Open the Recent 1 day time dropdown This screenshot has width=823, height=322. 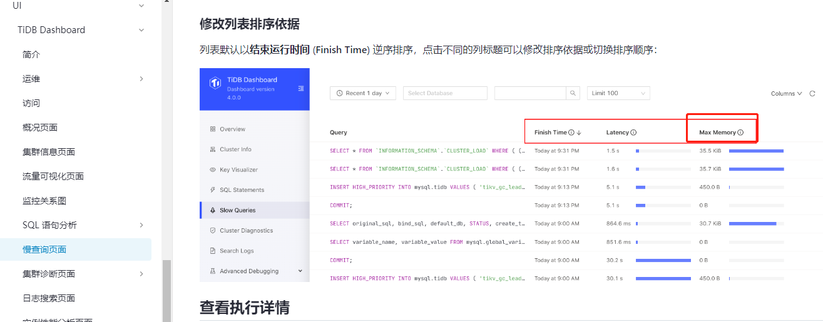coord(363,93)
